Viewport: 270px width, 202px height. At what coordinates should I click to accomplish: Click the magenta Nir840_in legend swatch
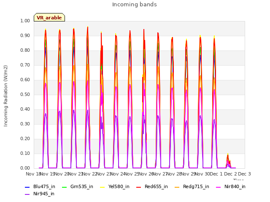[219, 187]
